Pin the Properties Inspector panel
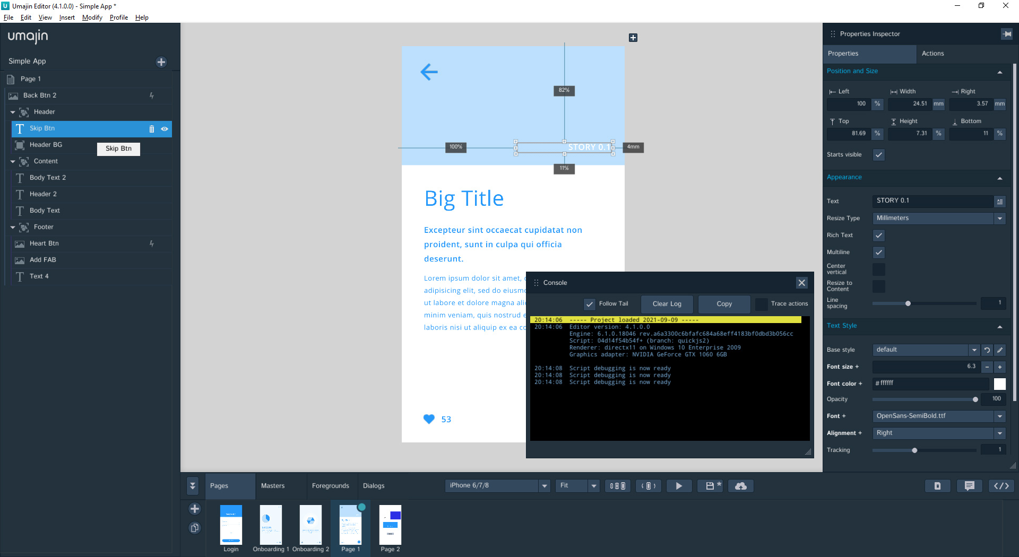The image size is (1019, 557). [1006, 34]
